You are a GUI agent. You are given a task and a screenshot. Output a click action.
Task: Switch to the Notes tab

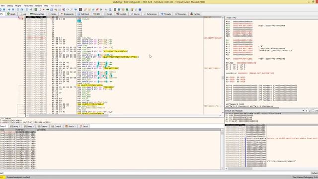point(53,14)
